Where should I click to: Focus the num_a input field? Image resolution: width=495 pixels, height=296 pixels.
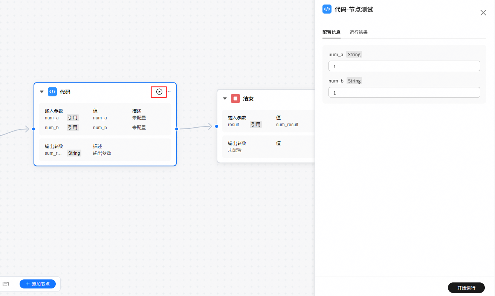point(404,66)
